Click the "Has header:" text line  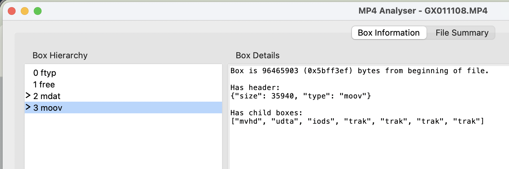tap(255, 88)
